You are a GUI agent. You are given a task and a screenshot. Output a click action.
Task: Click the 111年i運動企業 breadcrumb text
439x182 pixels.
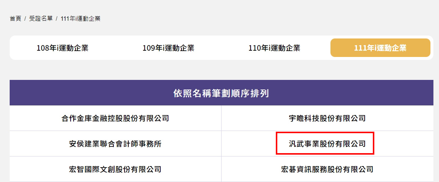(80, 18)
